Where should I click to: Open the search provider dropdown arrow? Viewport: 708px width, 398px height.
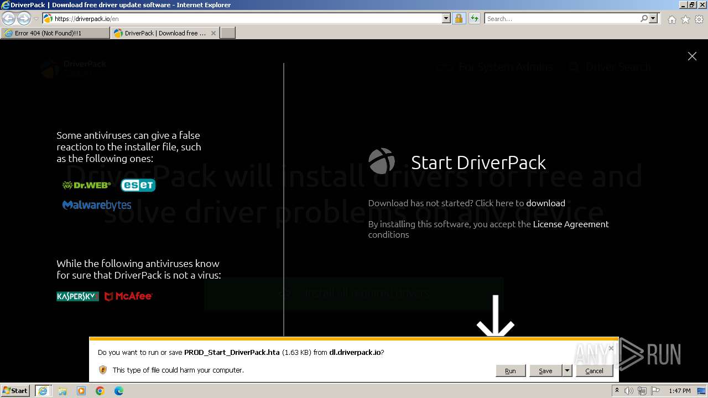pos(653,18)
